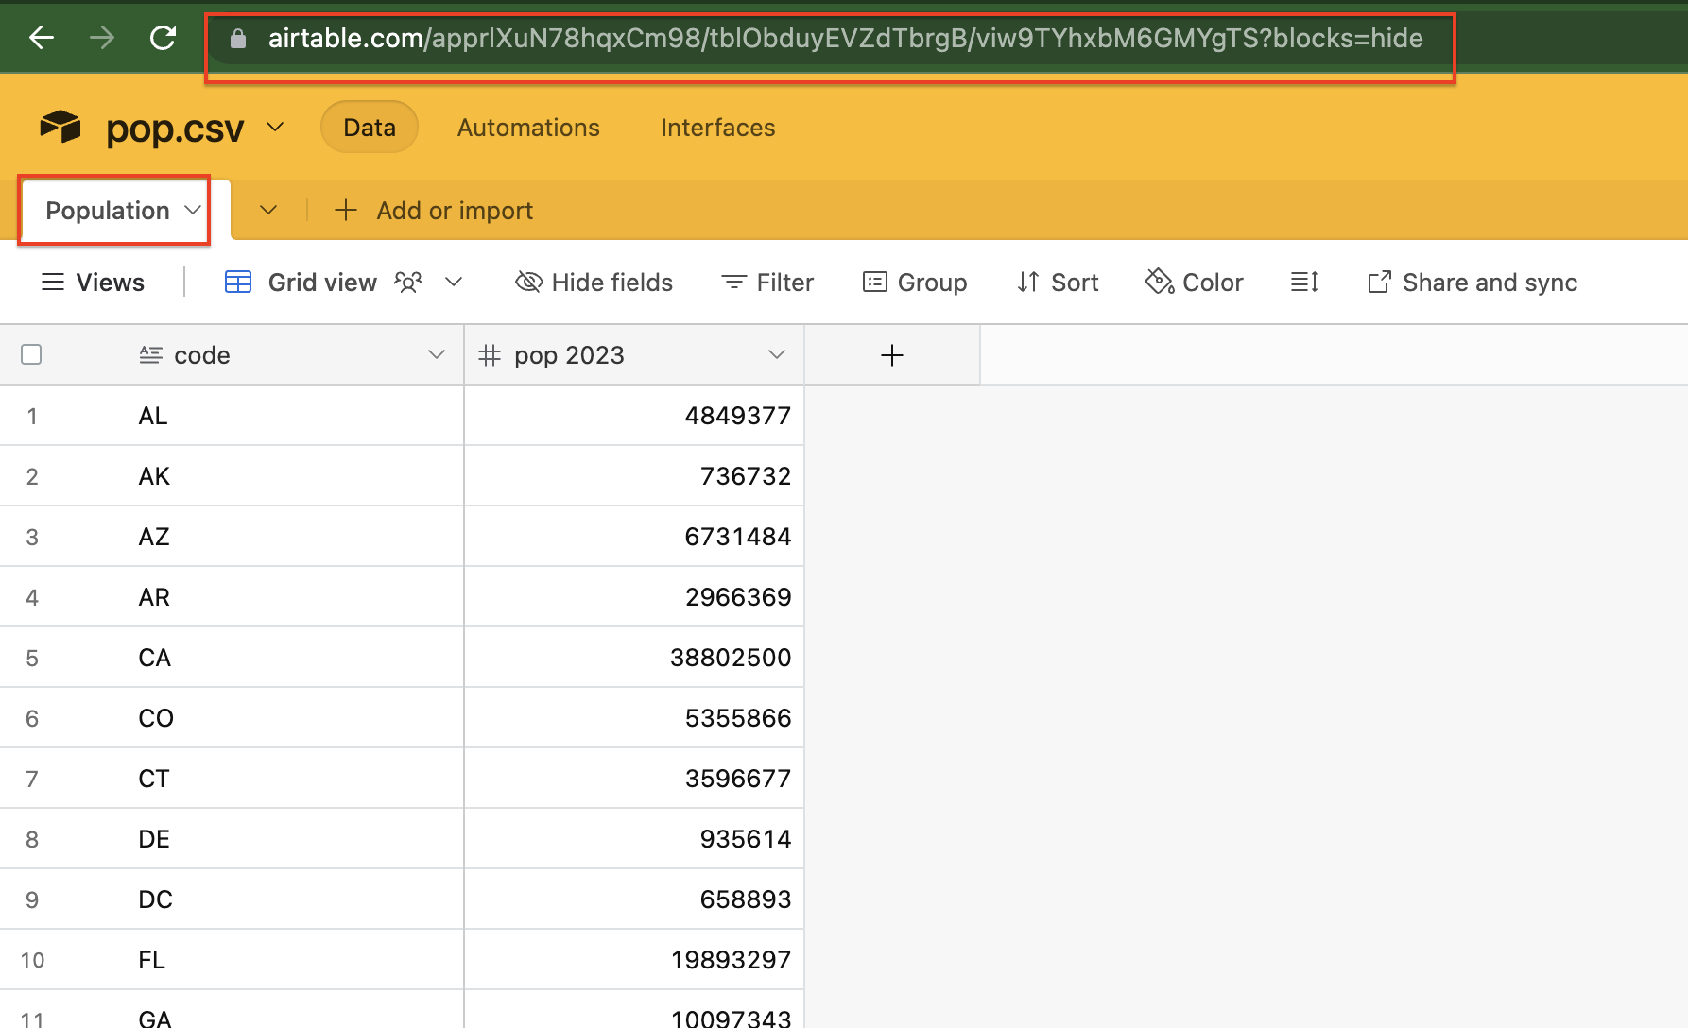This screenshot has height=1028, width=1688.
Task: Expand the pop.csv base name dropdown
Action: click(275, 127)
